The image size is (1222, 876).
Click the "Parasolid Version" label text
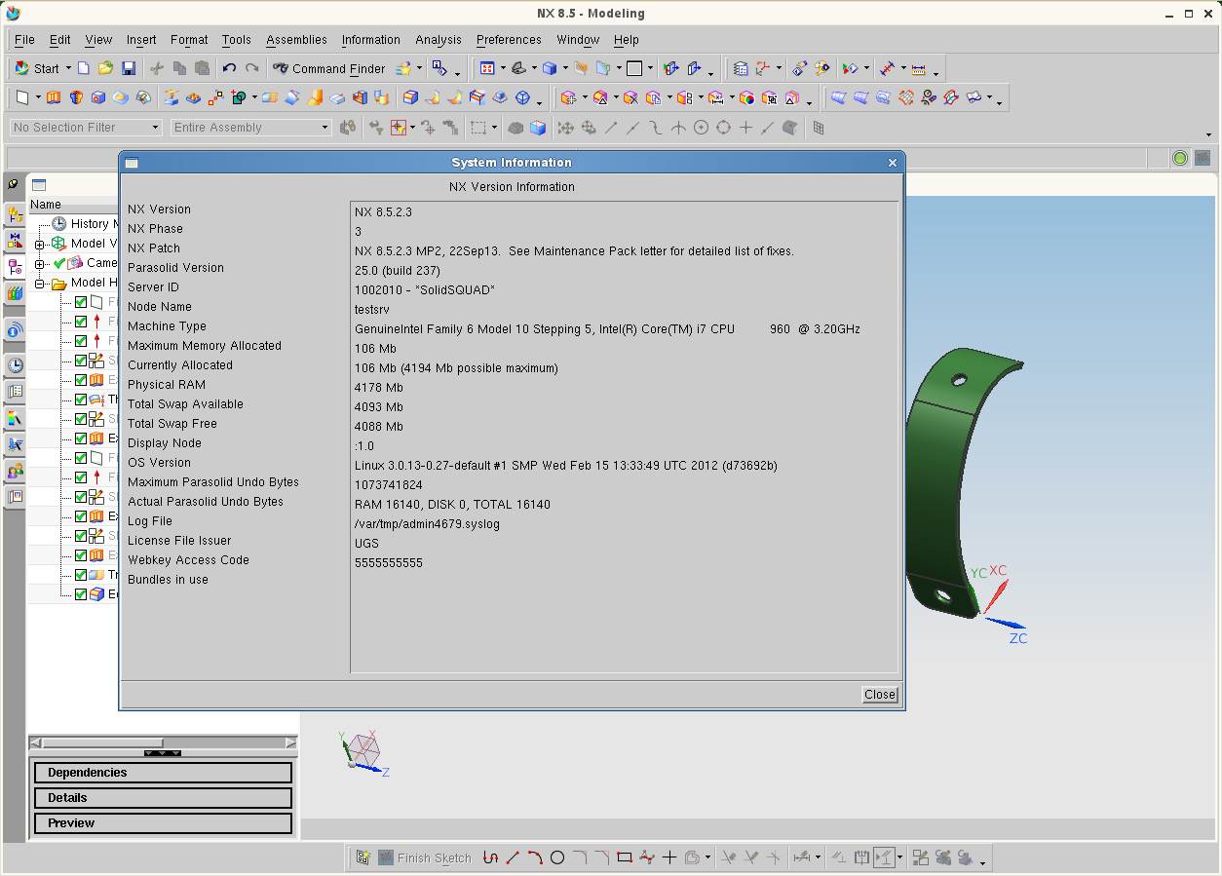pos(175,268)
